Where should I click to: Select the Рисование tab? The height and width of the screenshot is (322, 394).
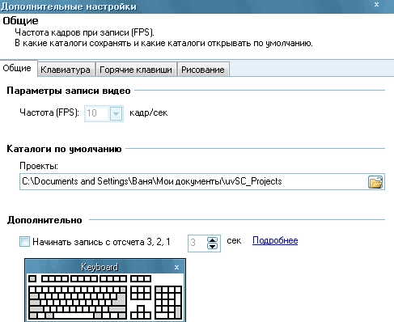point(203,70)
